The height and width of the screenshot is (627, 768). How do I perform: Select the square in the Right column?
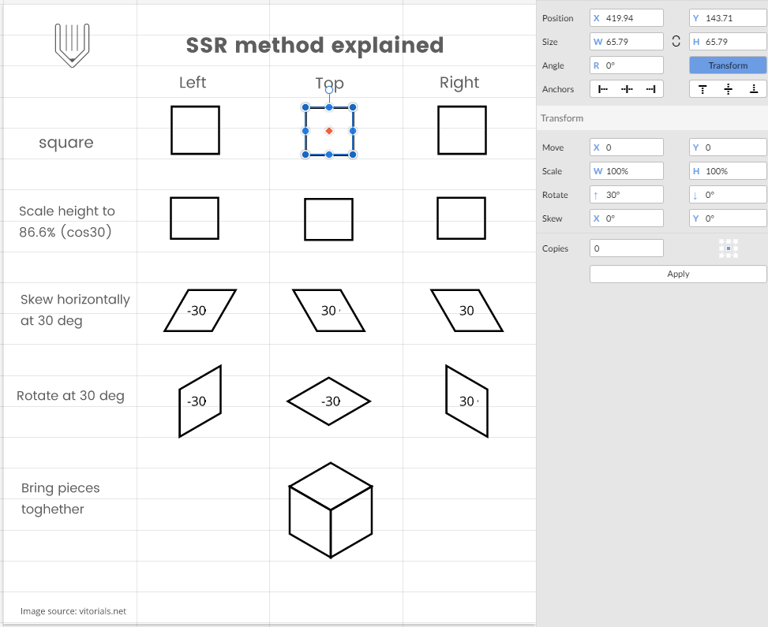point(462,130)
